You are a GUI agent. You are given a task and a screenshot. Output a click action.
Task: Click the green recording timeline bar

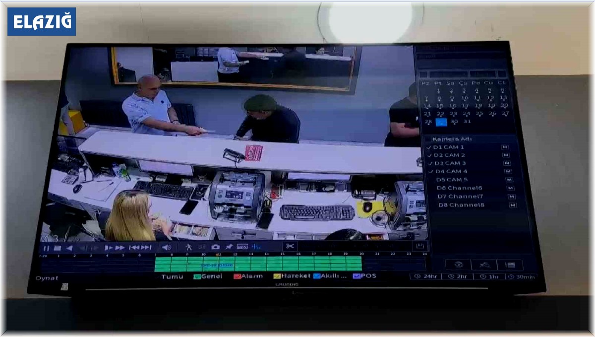(x=258, y=264)
